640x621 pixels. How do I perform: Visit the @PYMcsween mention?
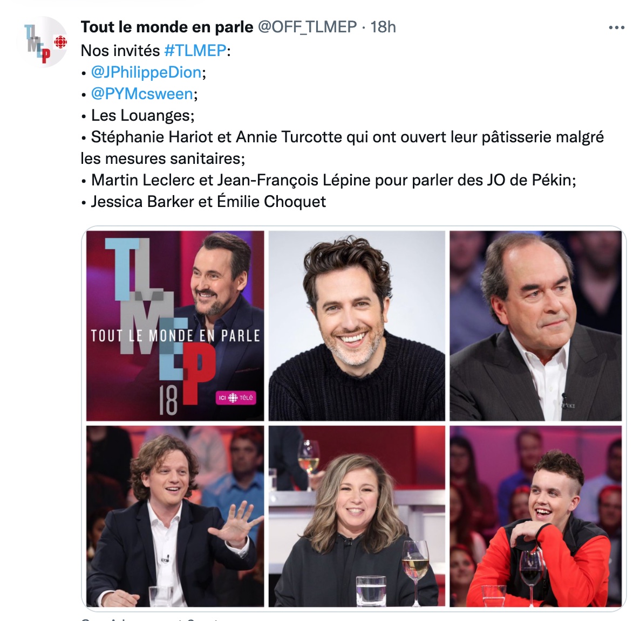141,94
